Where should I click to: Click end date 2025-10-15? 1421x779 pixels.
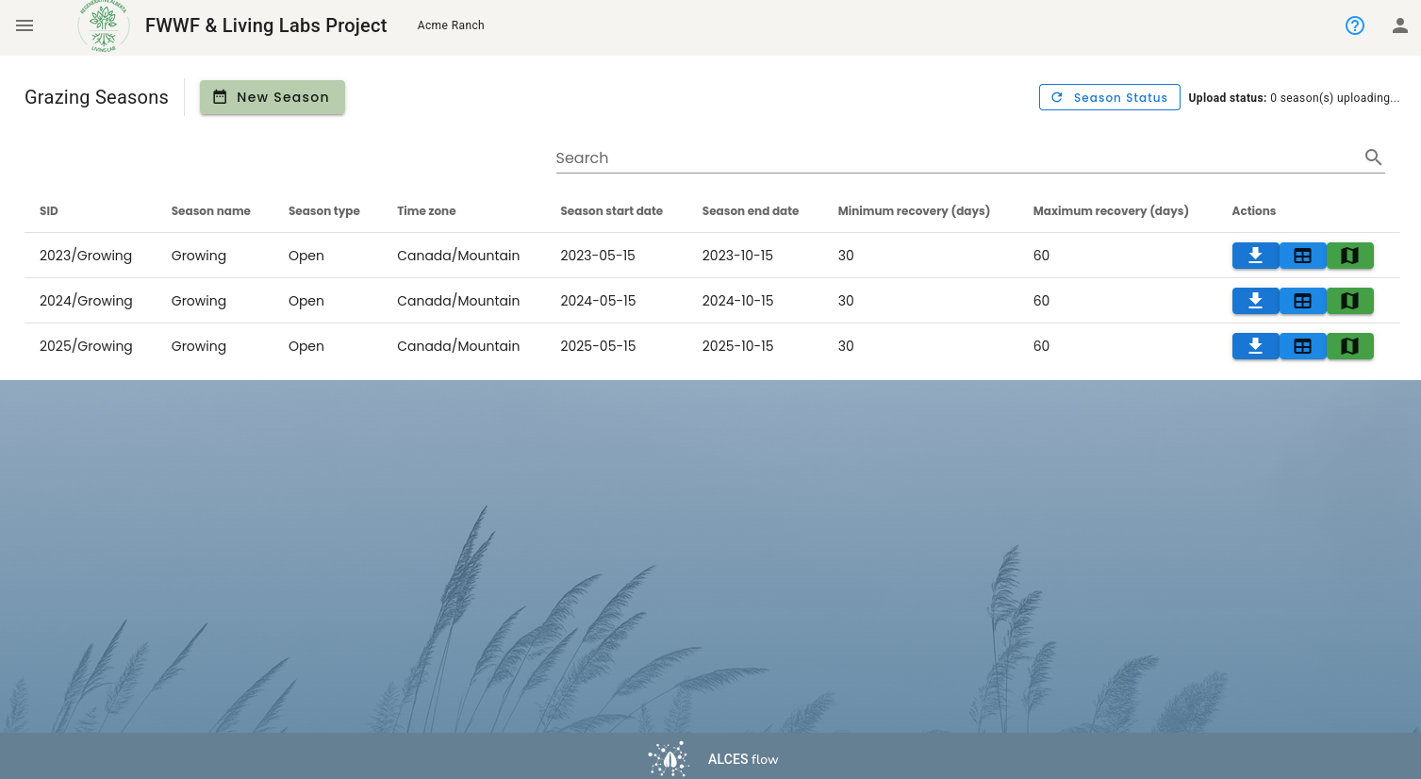pyautogui.click(x=737, y=346)
